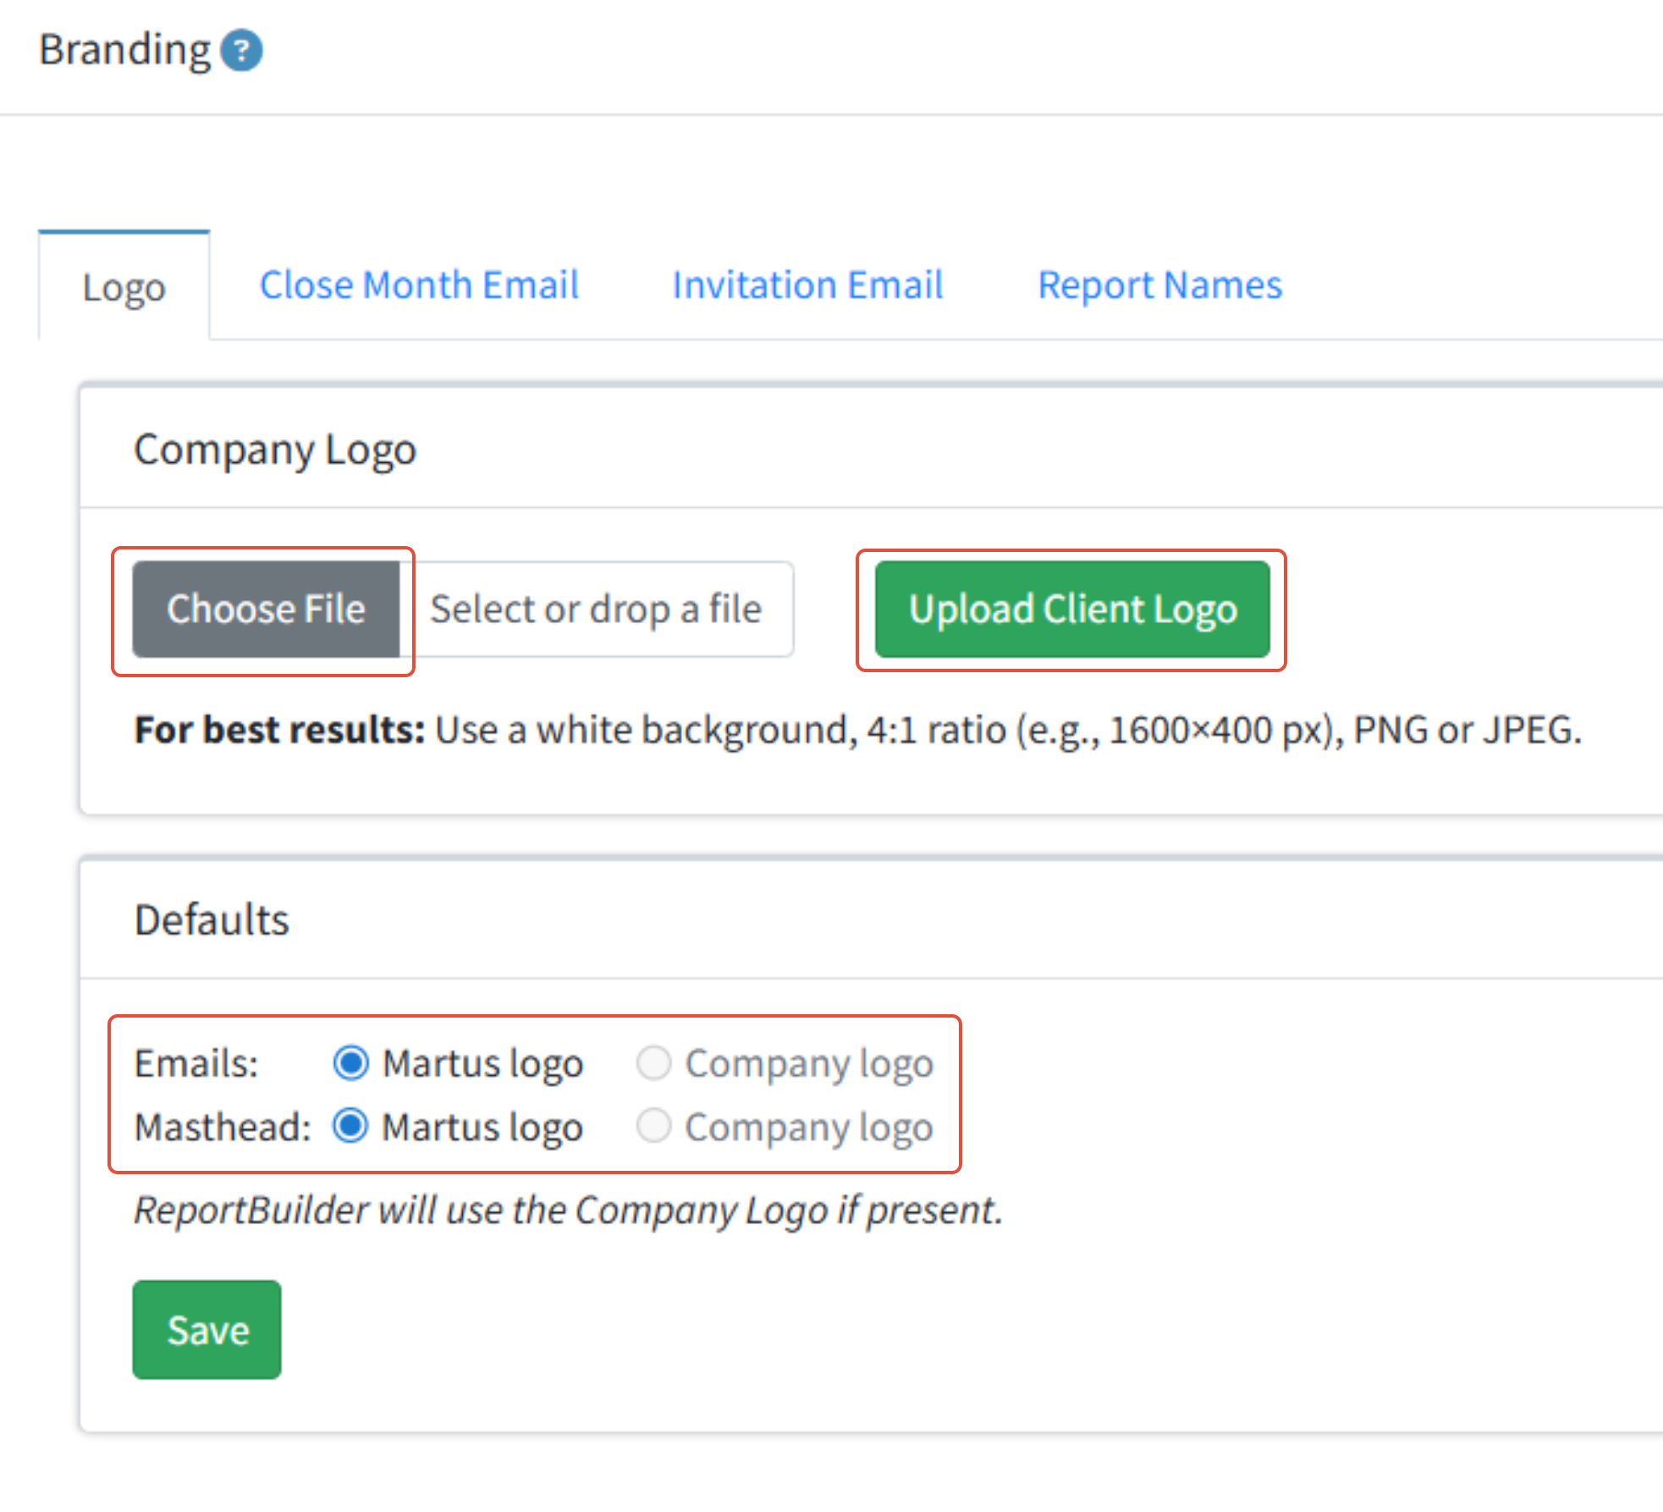Click the Company Logo section heading

tap(275, 450)
